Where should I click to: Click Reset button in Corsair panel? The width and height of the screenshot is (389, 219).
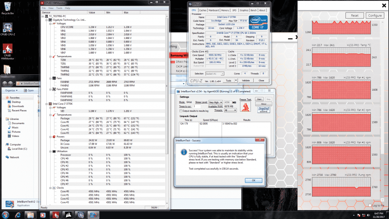point(354,16)
